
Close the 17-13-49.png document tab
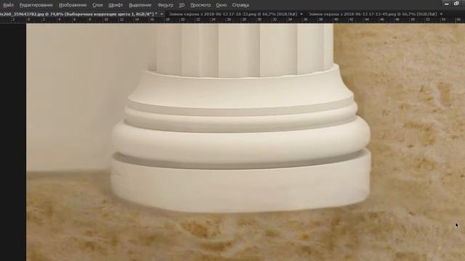[441, 14]
